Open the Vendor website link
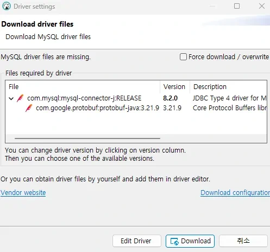 tap(23, 193)
